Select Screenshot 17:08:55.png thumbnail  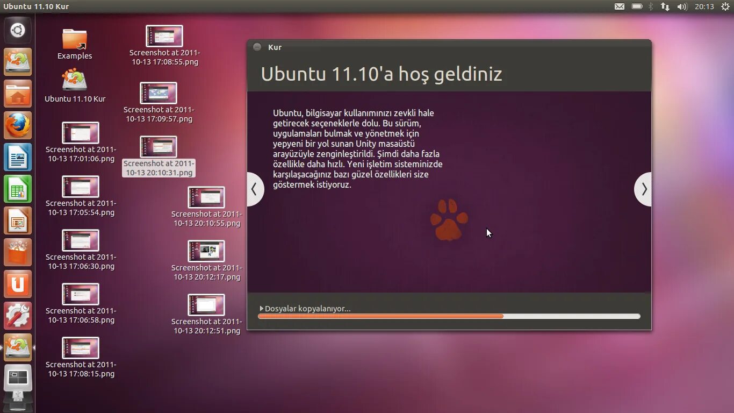point(164,36)
